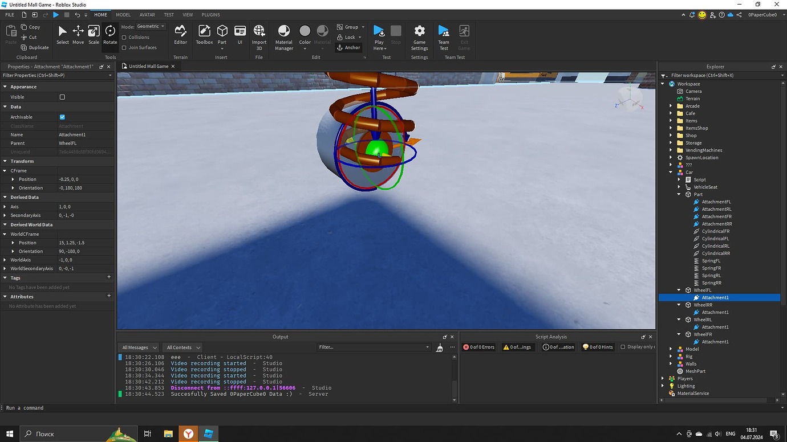Check the Visible property checkbox
The width and height of the screenshot is (787, 442).
coord(63,97)
